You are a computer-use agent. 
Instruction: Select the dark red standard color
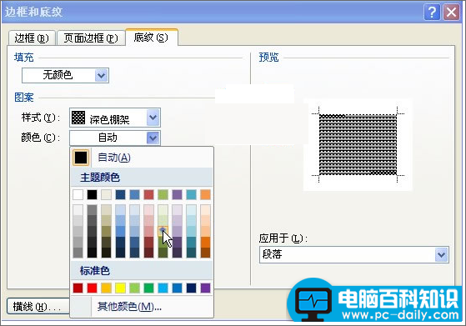[78, 288]
